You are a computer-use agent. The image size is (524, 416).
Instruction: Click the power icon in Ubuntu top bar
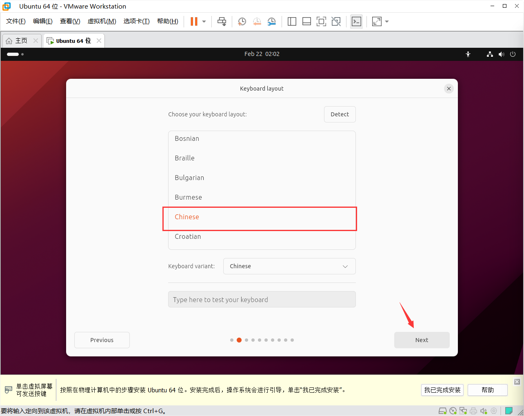click(x=513, y=54)
